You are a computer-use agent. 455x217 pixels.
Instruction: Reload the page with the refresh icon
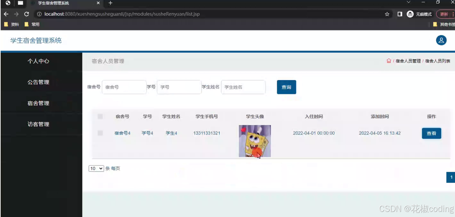26,14
